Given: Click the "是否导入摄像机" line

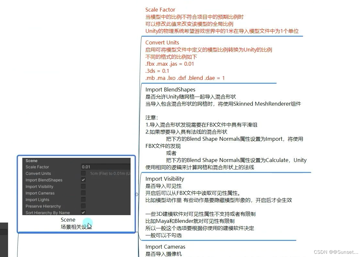Looking at the screenshot, I should pyautogui.click(x=164, y=254).
